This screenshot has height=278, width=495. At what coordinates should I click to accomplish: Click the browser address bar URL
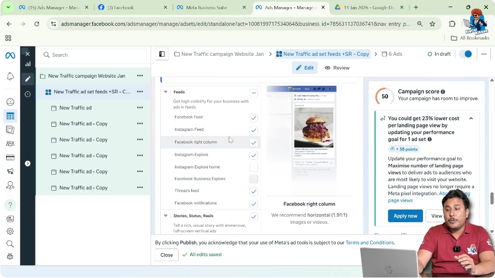tap(235, 24)
